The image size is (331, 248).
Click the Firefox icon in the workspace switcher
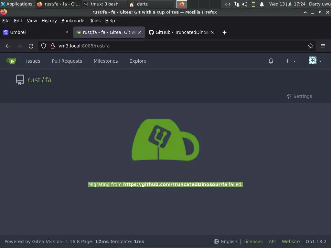pos(182,4)
